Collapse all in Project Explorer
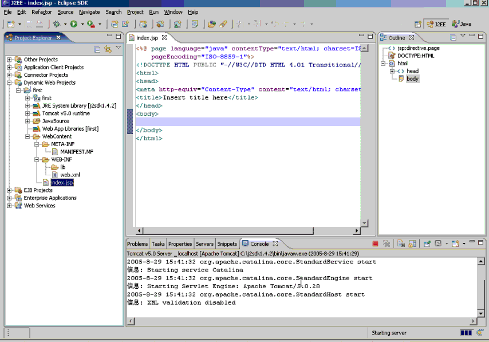 tap(97, 50)
